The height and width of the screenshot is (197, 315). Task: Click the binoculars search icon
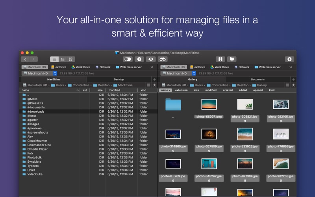(163, 59)
